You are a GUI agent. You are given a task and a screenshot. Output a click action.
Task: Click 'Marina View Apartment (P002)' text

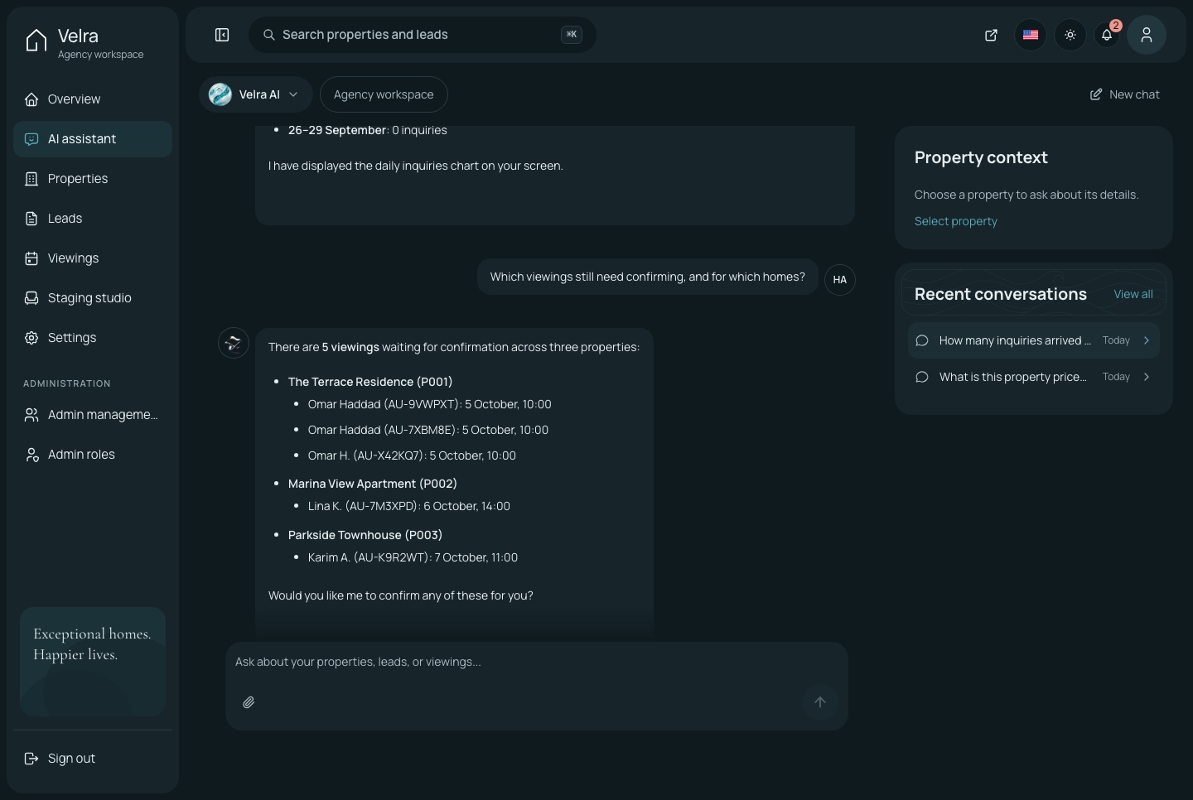[x=373, y=484]
